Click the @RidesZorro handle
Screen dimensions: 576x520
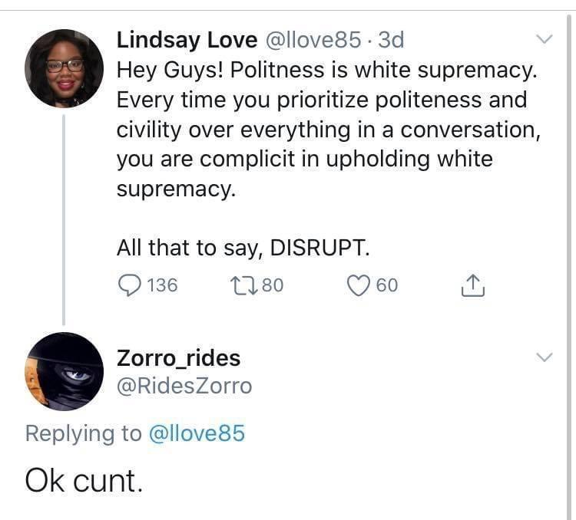[x=184, y=386]
